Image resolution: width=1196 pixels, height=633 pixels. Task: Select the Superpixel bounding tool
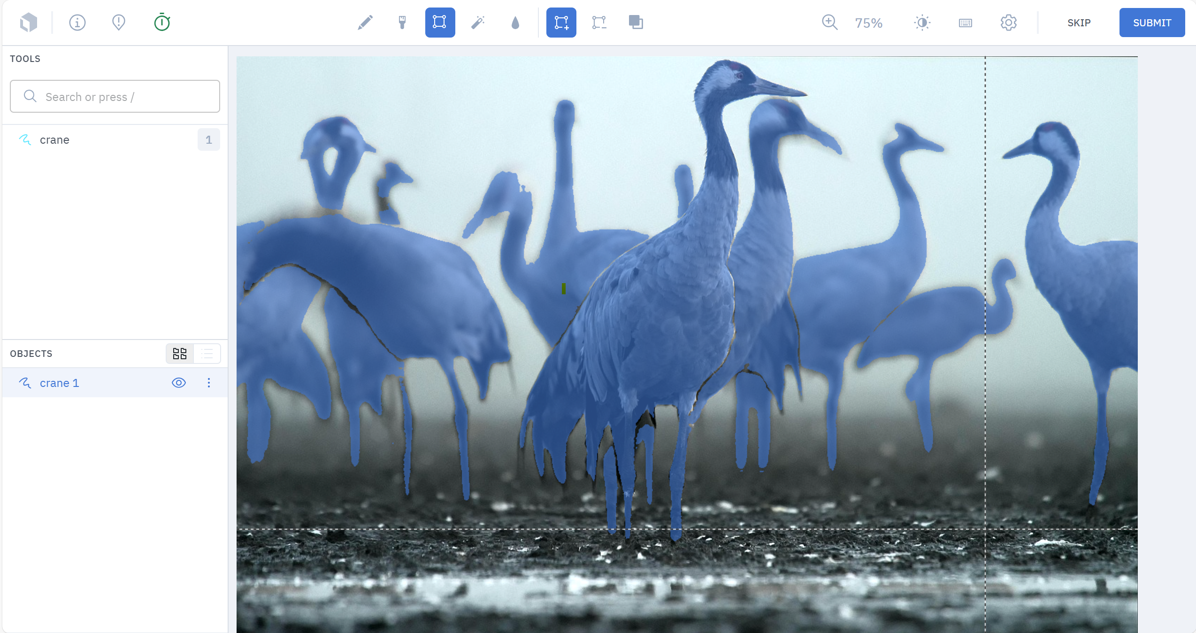tap(440, 23)
